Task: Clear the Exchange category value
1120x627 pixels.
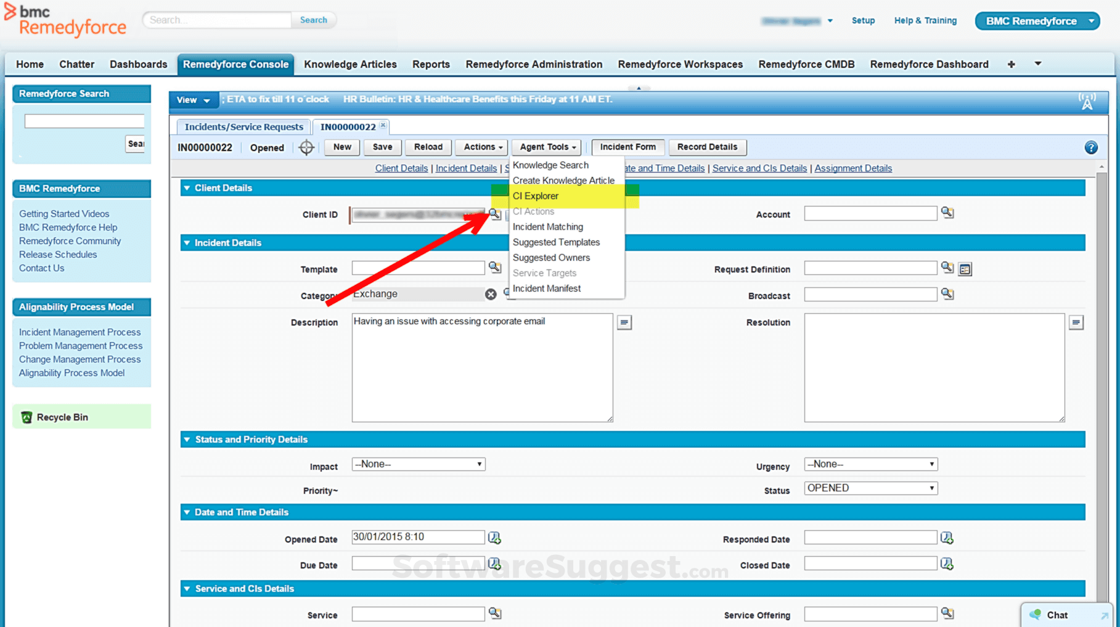Action: coord(491,295)
